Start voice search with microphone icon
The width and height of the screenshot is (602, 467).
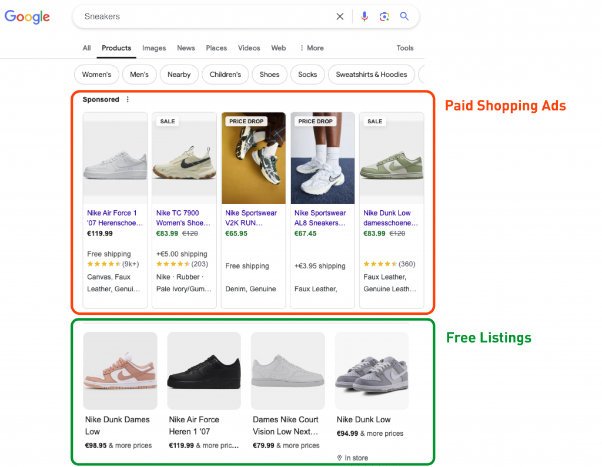pos(364,16)
